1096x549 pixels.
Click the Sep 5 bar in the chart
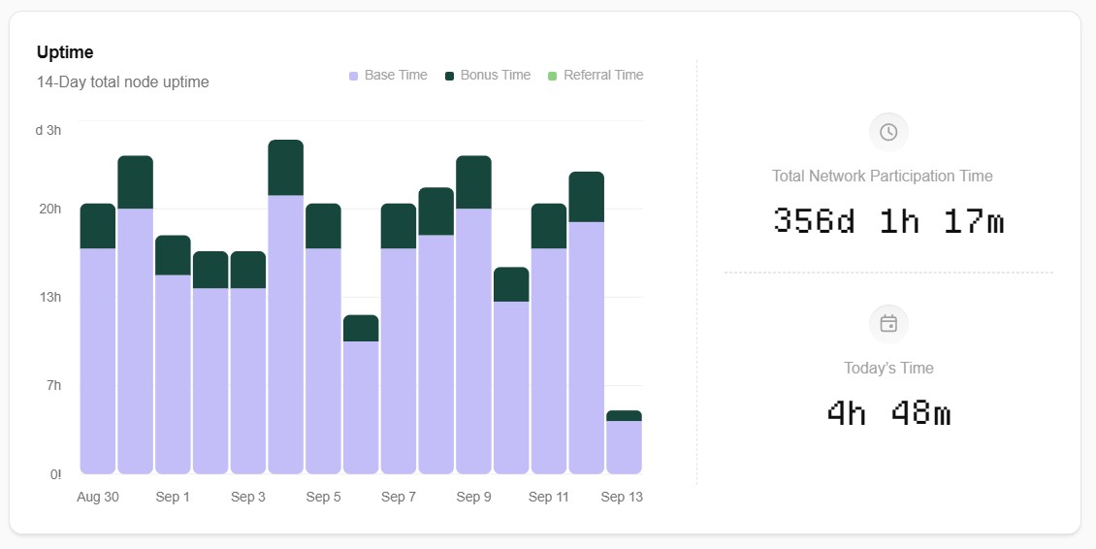(x=324, y=339)
